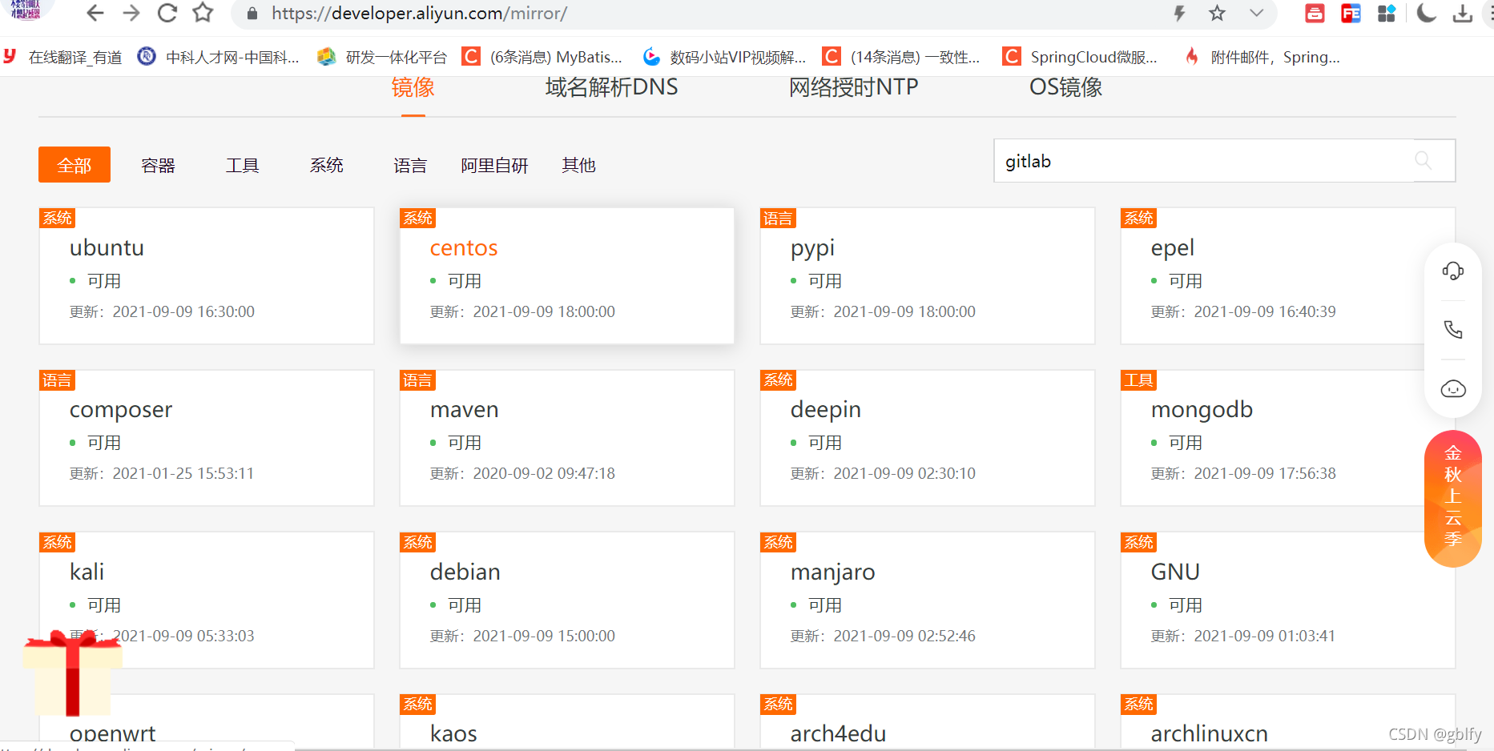Screen dimensions: 1494x751
Task: Open browser downloads via the download icon
Action: [1463, 14]
